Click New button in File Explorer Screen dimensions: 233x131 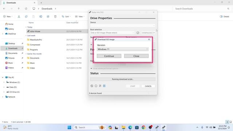point(8,16)
